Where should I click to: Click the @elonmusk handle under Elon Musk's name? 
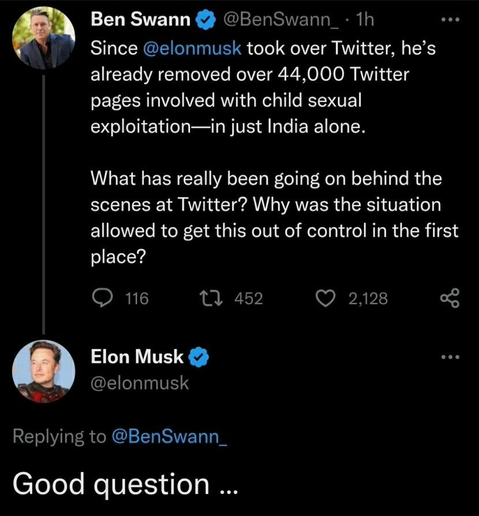(x=140, y=382)
